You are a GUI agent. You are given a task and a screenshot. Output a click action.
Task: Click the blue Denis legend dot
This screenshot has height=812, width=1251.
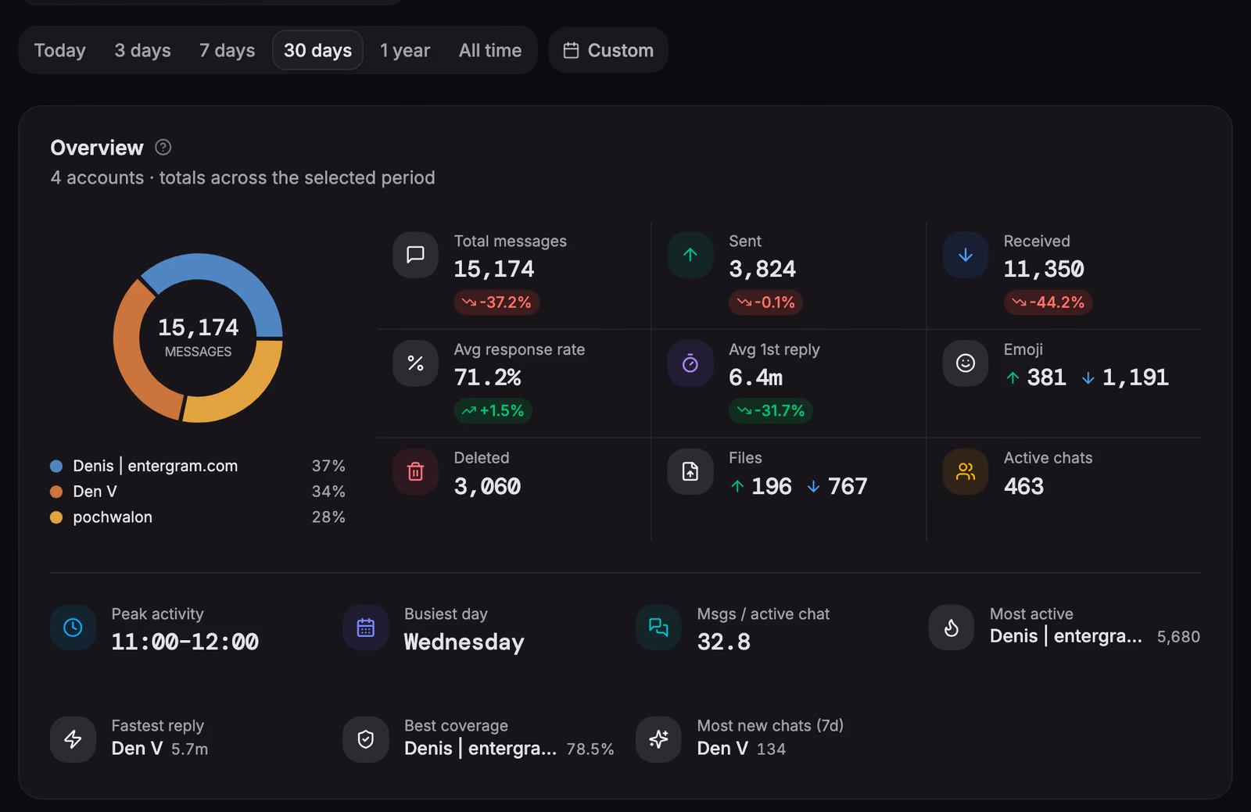[56, 466]
